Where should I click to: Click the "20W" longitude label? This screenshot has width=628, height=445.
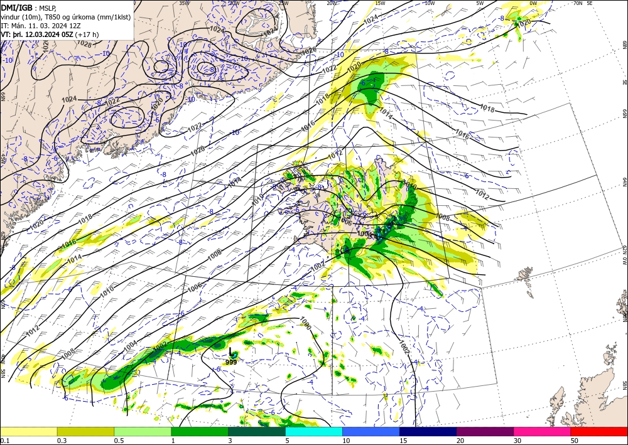tap(332, 3)
